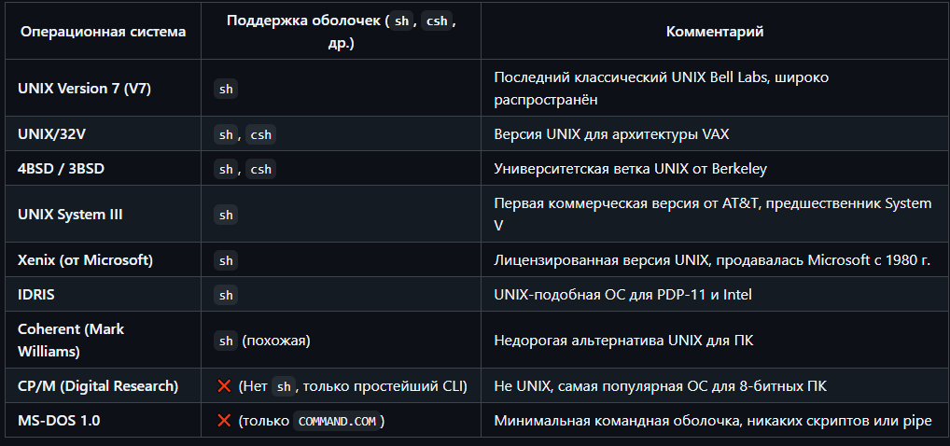Viewport: 950px width, 446px height.
Task: Click the "Операционная система" column header
Action: [103, 32]
